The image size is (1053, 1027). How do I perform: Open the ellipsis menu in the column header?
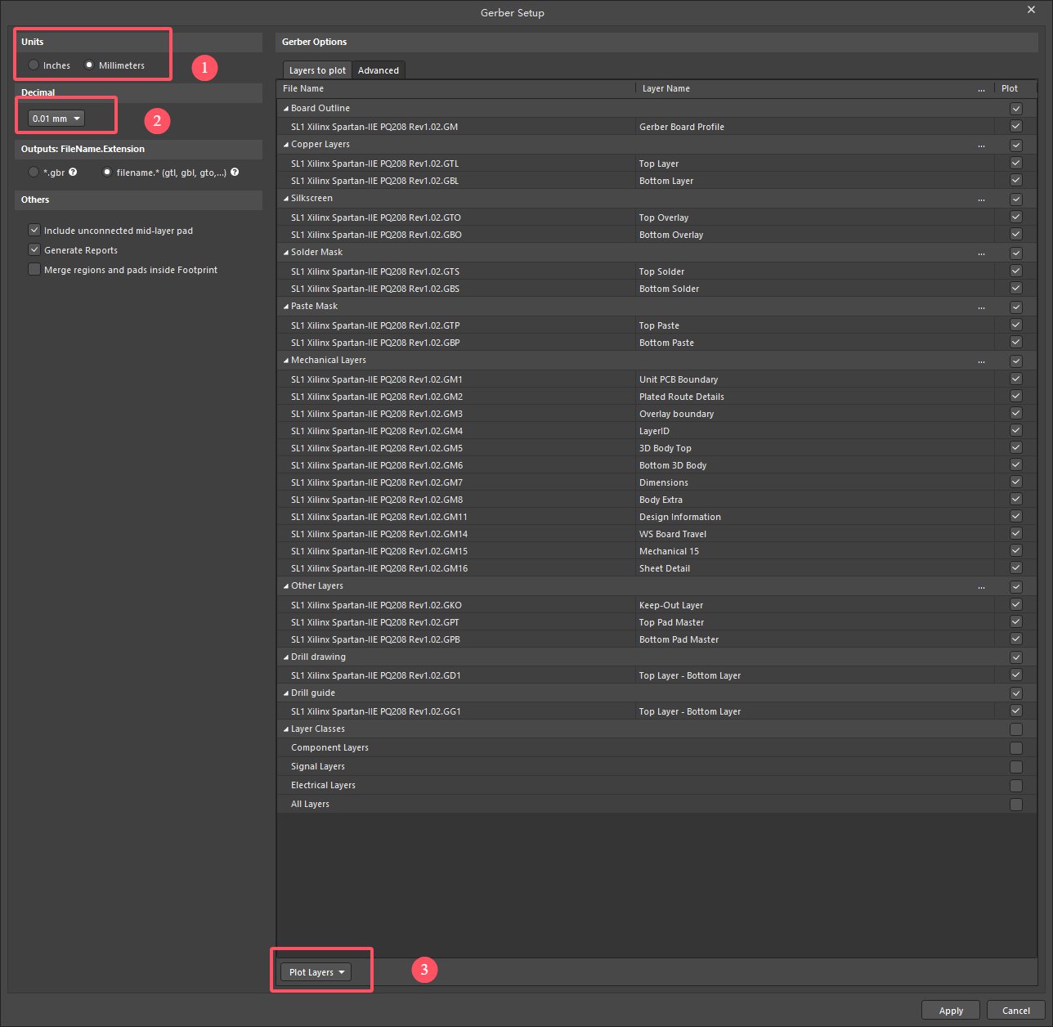(x=981, y=88)
